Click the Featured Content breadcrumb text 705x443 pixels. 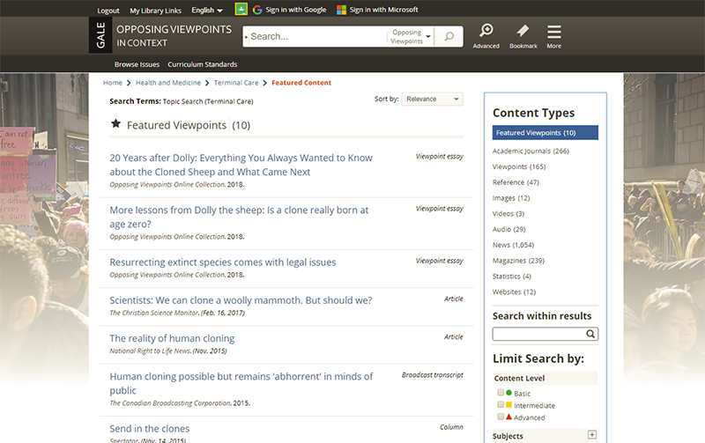(301, 83)
